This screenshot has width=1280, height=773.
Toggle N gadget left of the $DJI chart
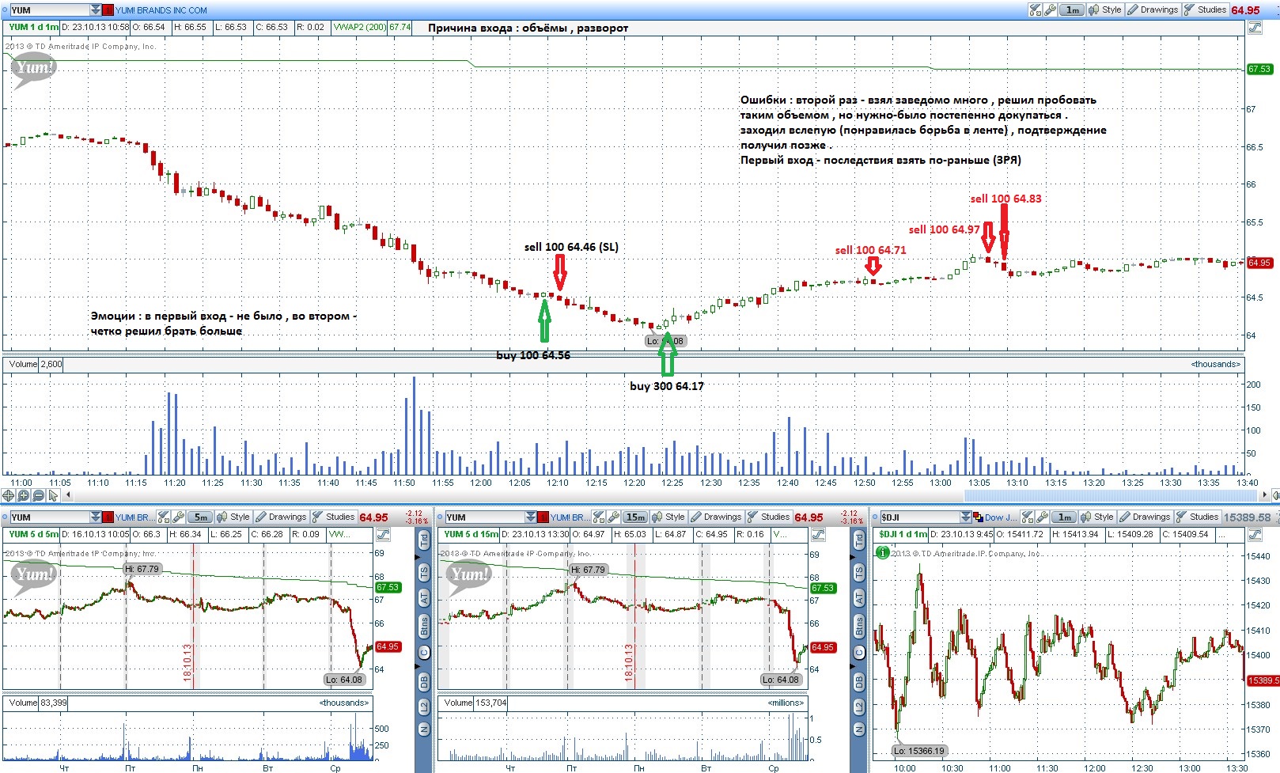(x=859, y=729)
